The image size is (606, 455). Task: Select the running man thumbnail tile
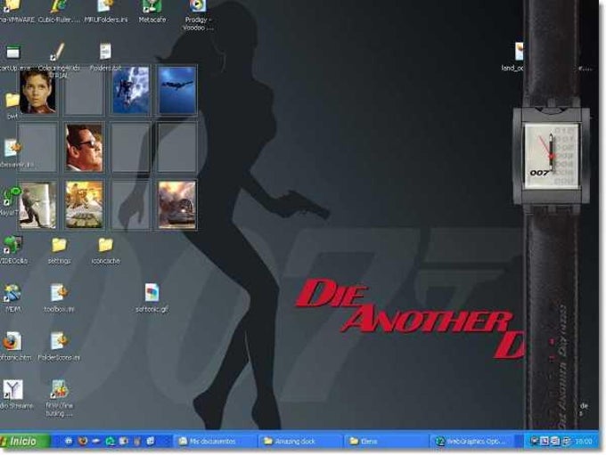[x=37, y=205]
